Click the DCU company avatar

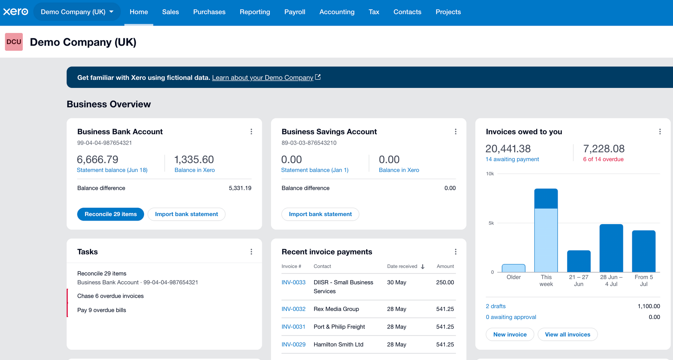click(x=14, y=42)
